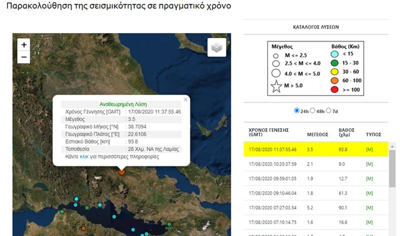Screen dimensions: 400x236
Task: Open [M] link on highlighted 11:37:55.46 row
Action: 370,149
